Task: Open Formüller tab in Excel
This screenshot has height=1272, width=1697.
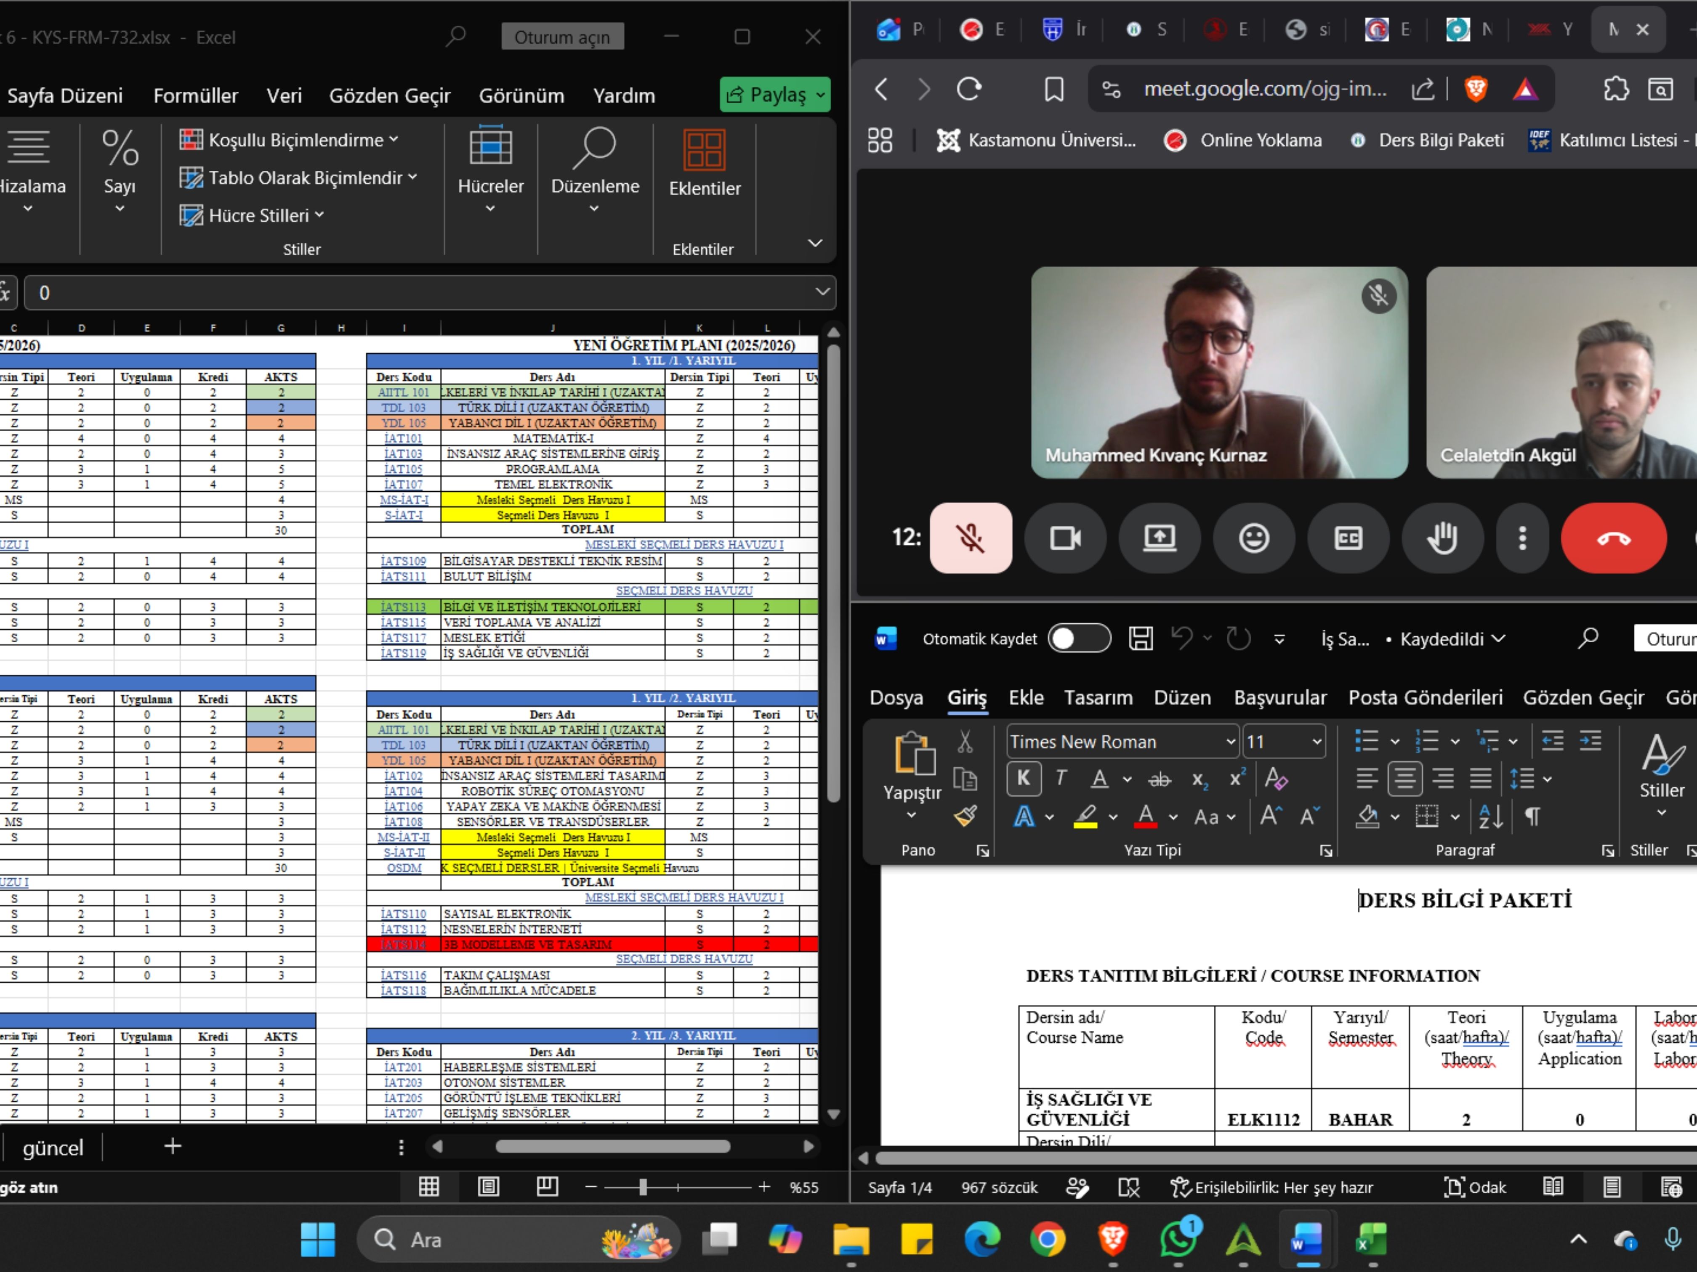Action: coord(196,95)
